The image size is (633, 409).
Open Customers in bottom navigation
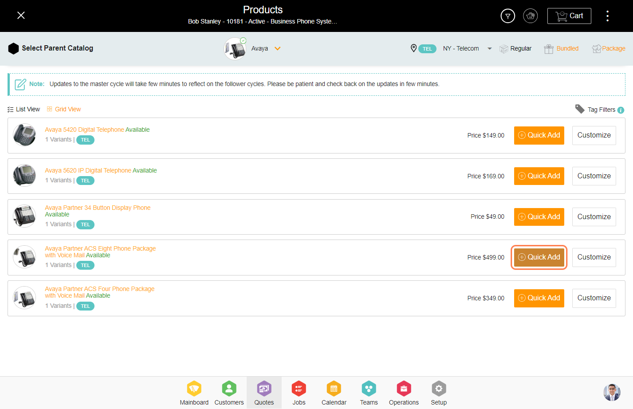(x=229, y=393)
